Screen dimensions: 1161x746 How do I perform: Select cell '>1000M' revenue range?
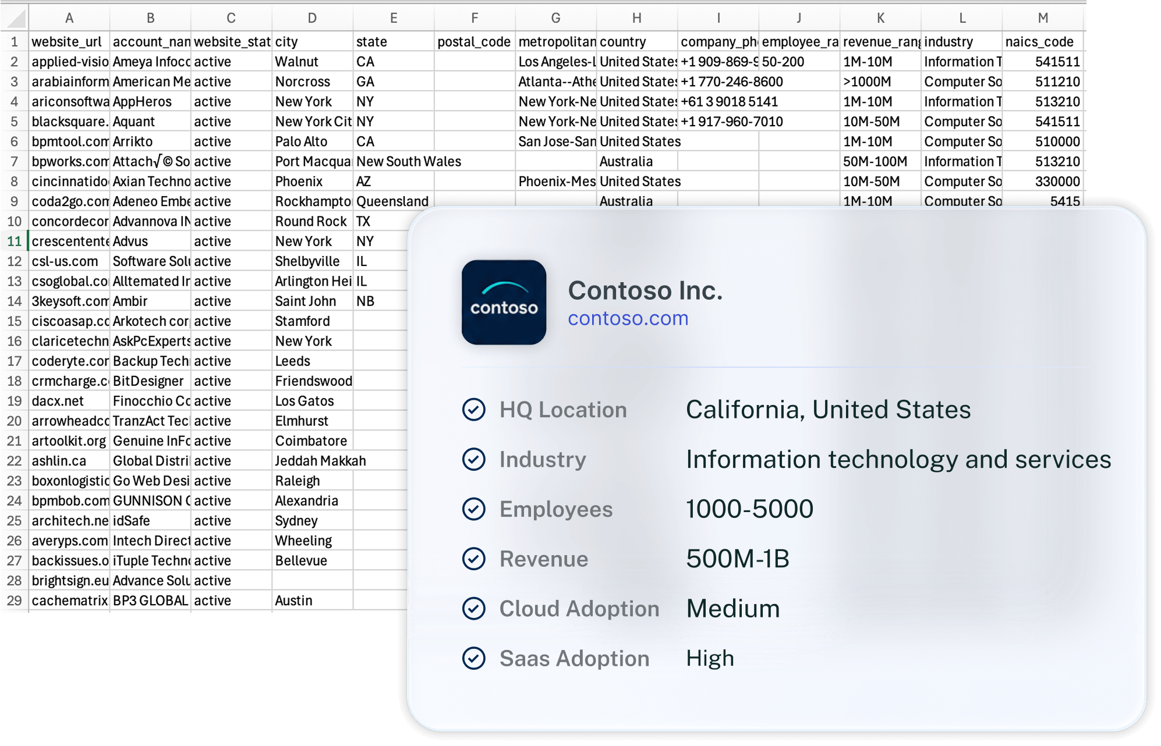click(880, 81)
